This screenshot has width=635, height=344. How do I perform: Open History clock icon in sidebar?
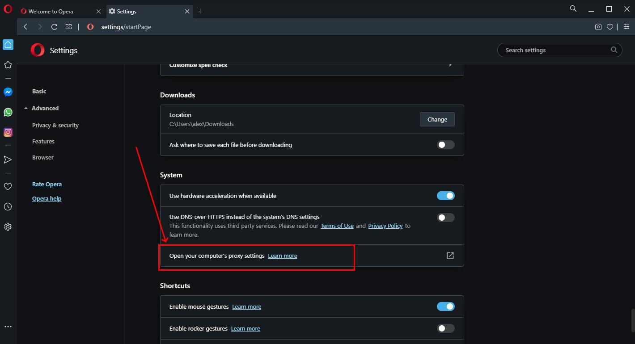coord(8,207)
